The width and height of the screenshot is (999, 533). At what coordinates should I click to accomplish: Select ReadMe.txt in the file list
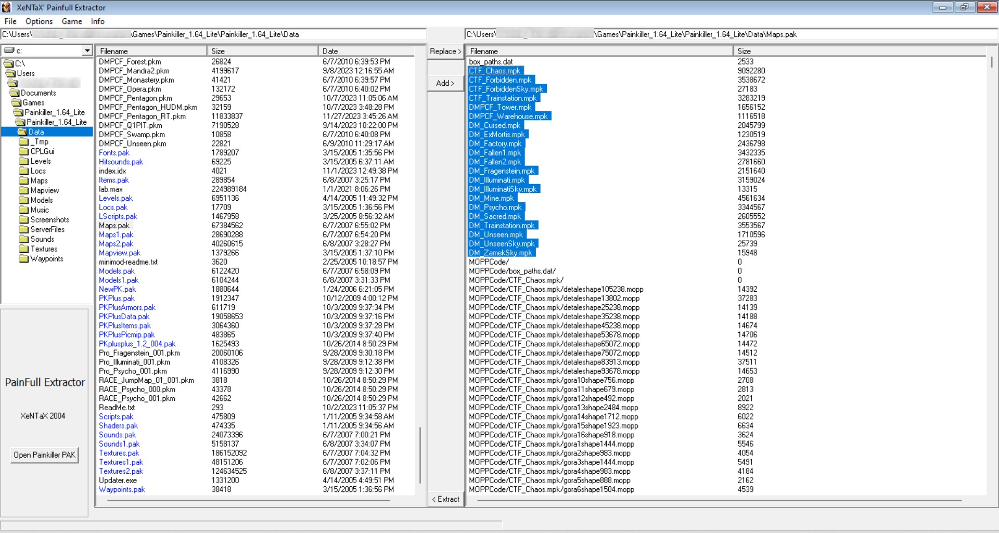[x=117, y=408]
